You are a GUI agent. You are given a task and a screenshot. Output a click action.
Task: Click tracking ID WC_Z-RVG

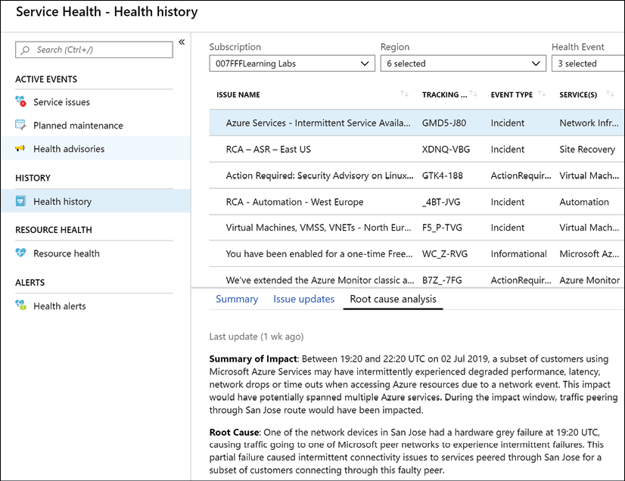coord(445,254)
